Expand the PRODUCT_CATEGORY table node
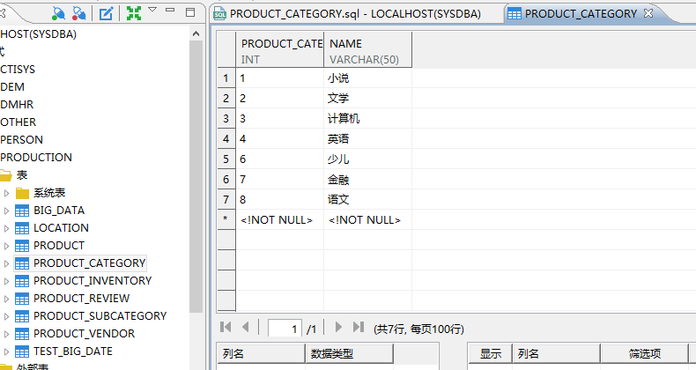The image size is (696, 370). (6, 263)
